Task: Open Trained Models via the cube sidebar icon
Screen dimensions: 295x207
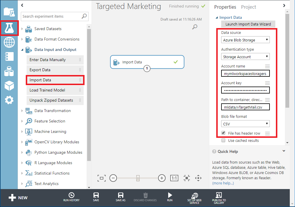Action: click(x=9, y=86)
